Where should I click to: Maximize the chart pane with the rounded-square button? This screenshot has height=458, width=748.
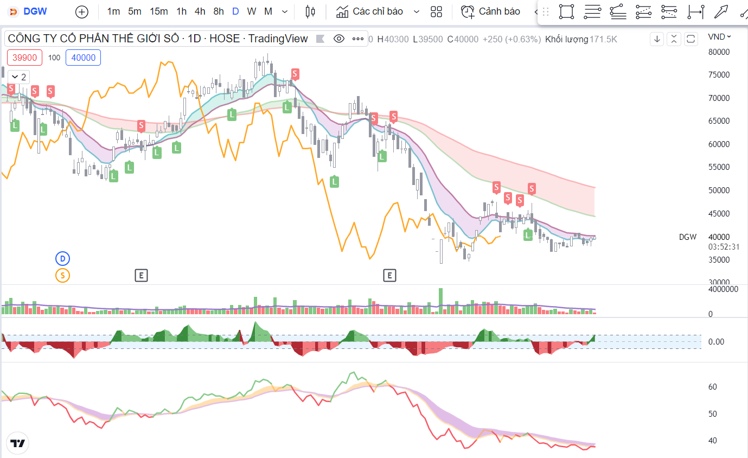point(691,39)
